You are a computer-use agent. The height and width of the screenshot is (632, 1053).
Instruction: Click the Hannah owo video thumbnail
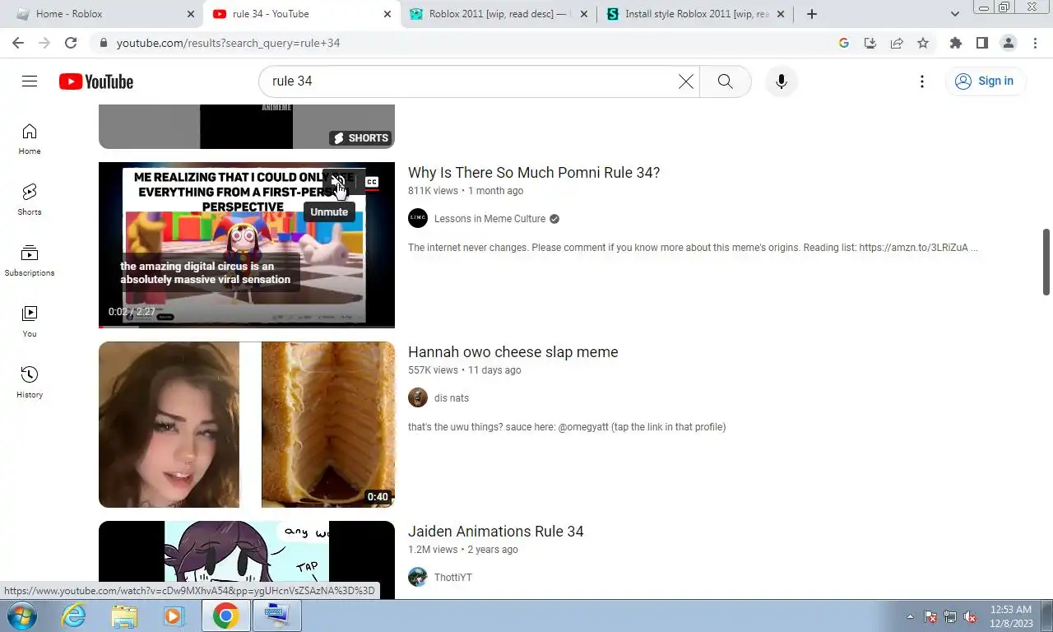tap(247, 425)
